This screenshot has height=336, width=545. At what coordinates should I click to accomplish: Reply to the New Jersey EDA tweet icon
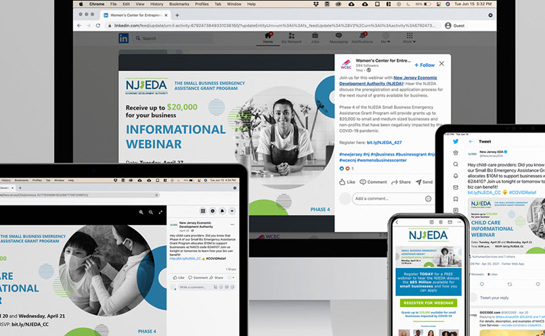pyautogui.click(x=482, y=284)
